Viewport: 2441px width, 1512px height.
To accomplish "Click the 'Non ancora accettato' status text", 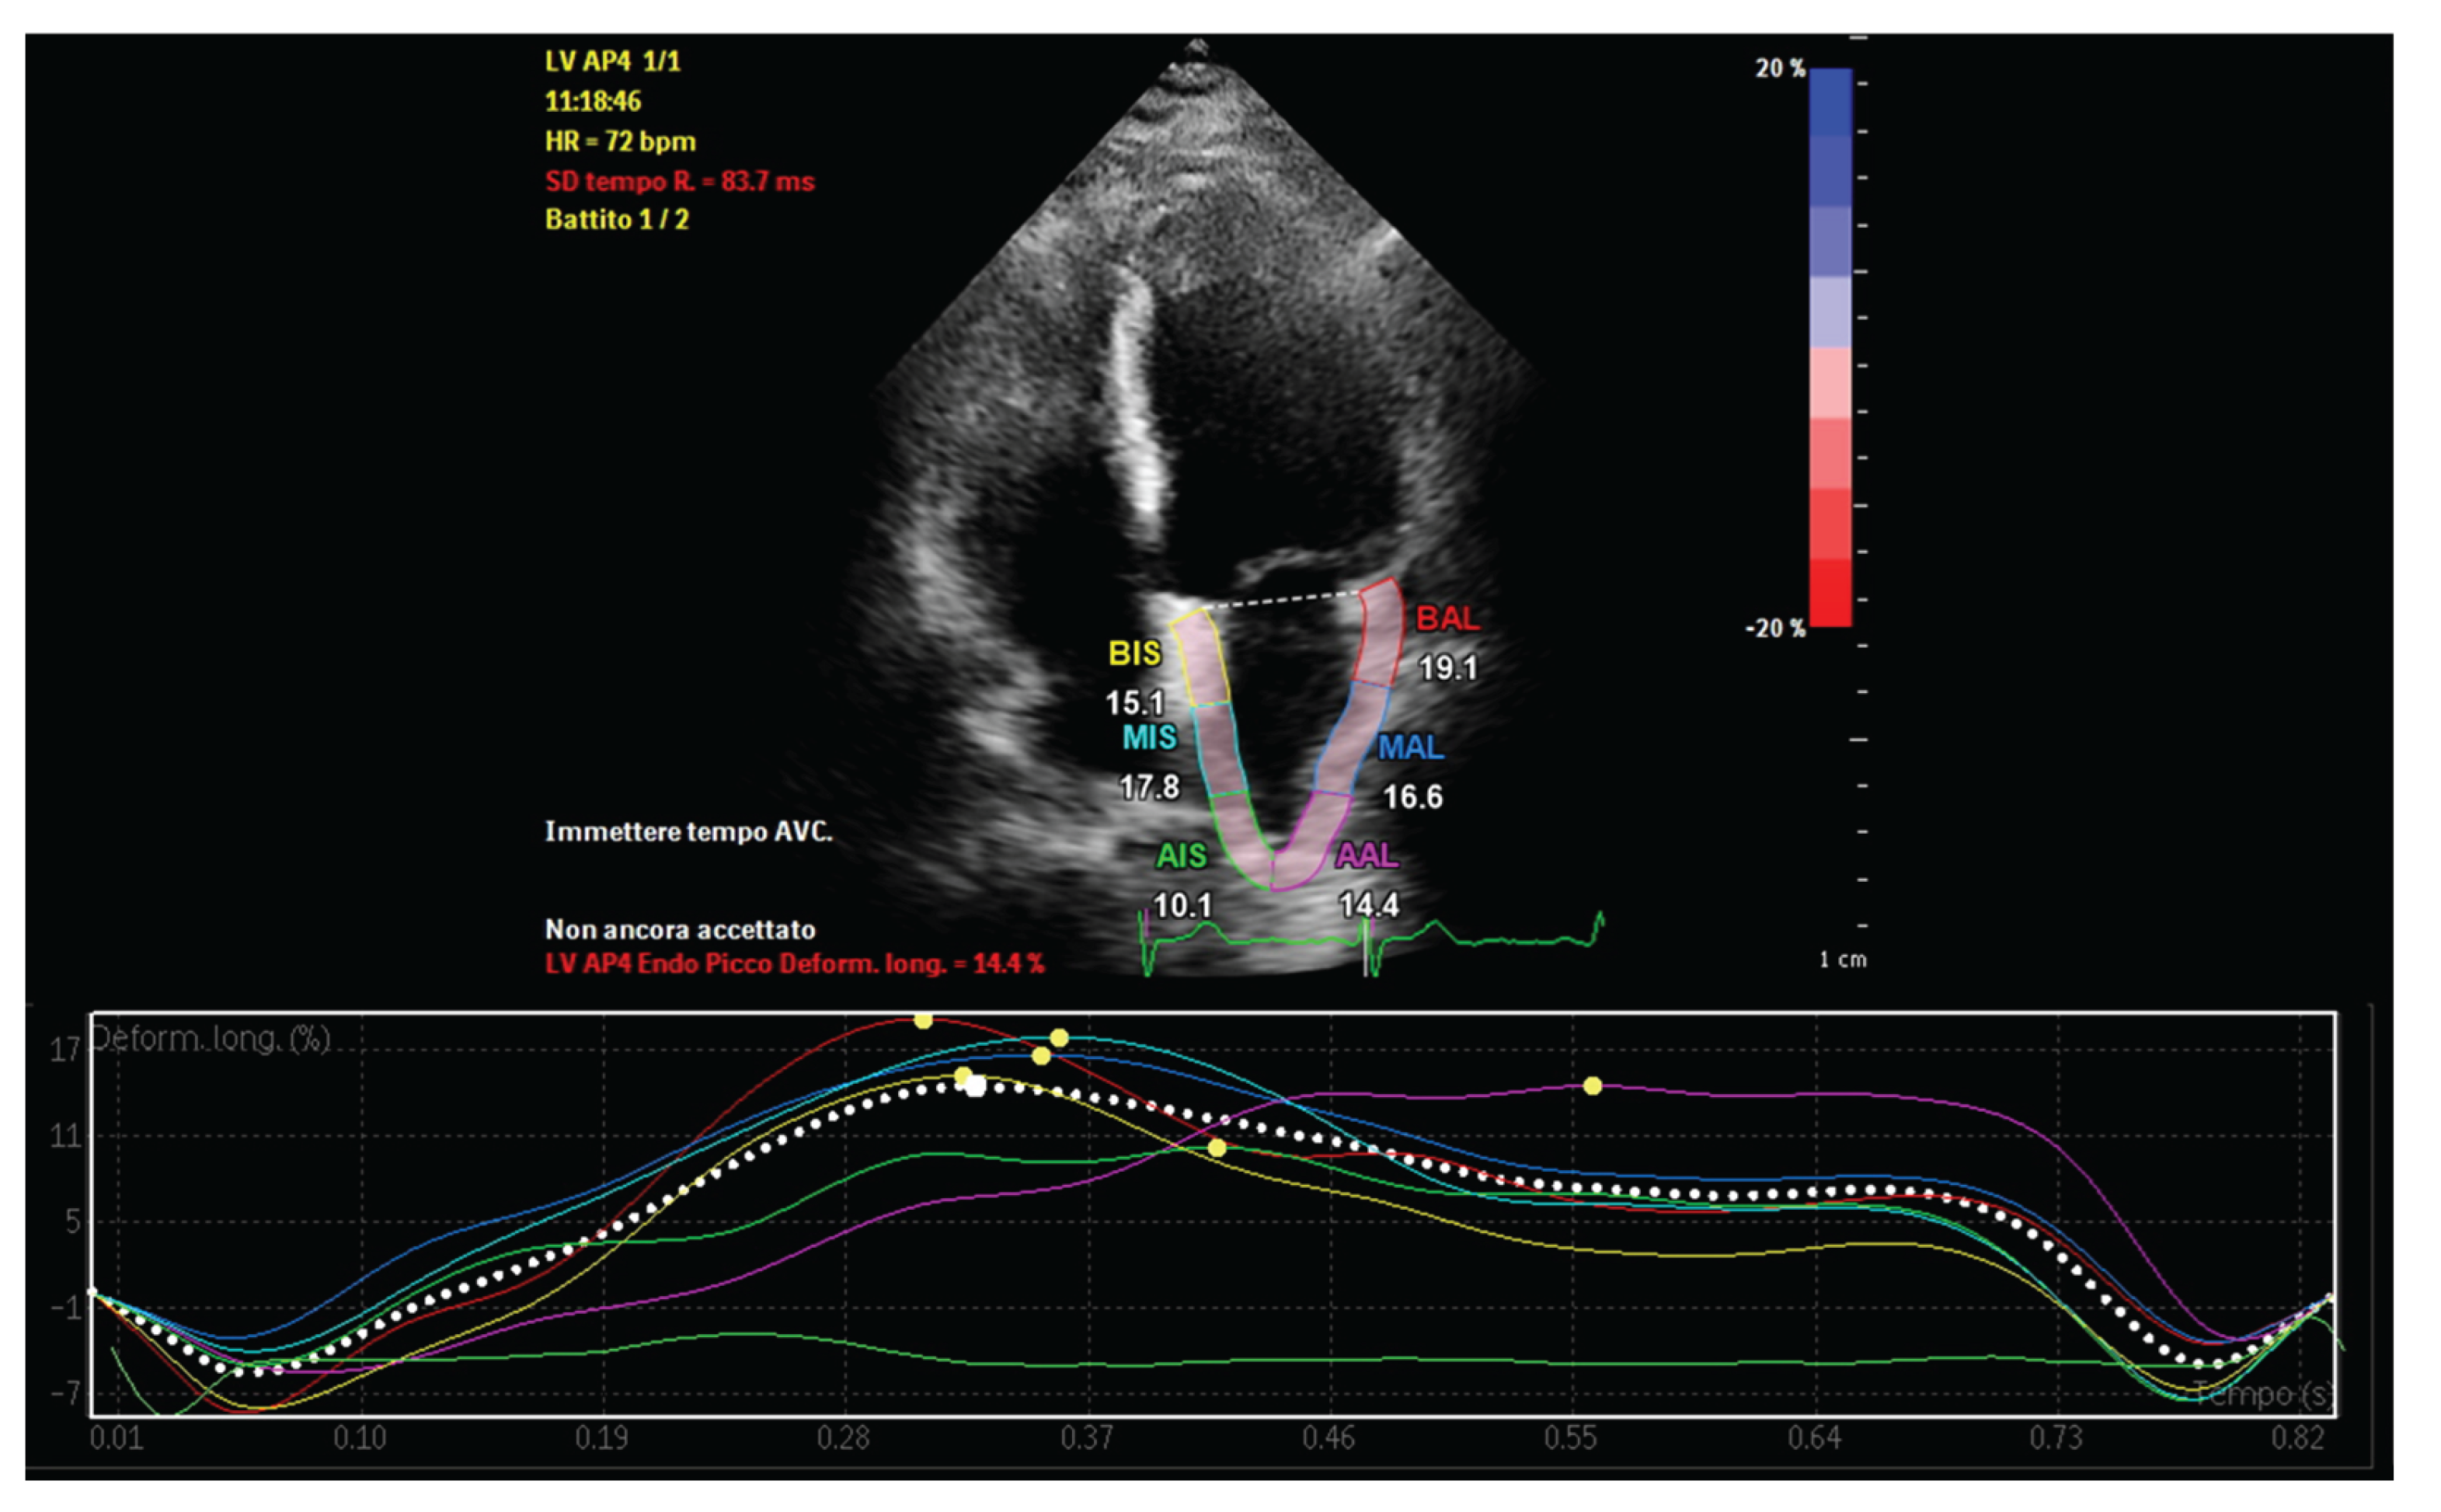I will click(680, 930).
